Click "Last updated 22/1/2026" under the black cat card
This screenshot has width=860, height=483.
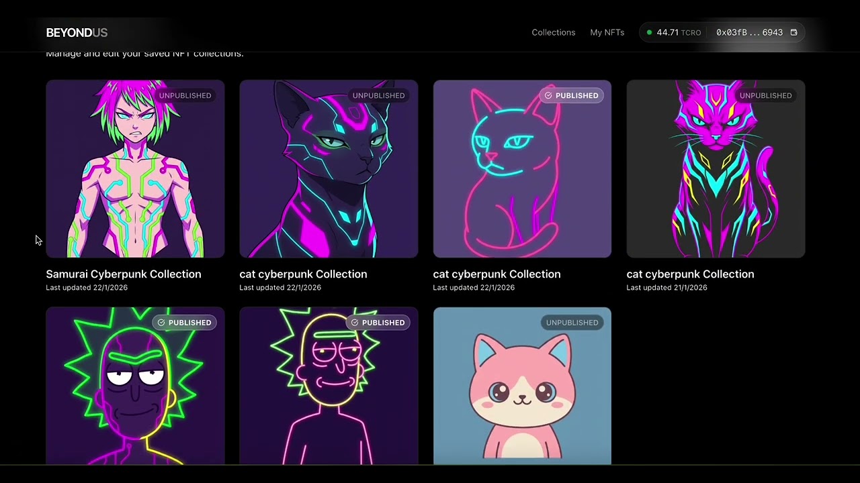(x=280, y=287)
